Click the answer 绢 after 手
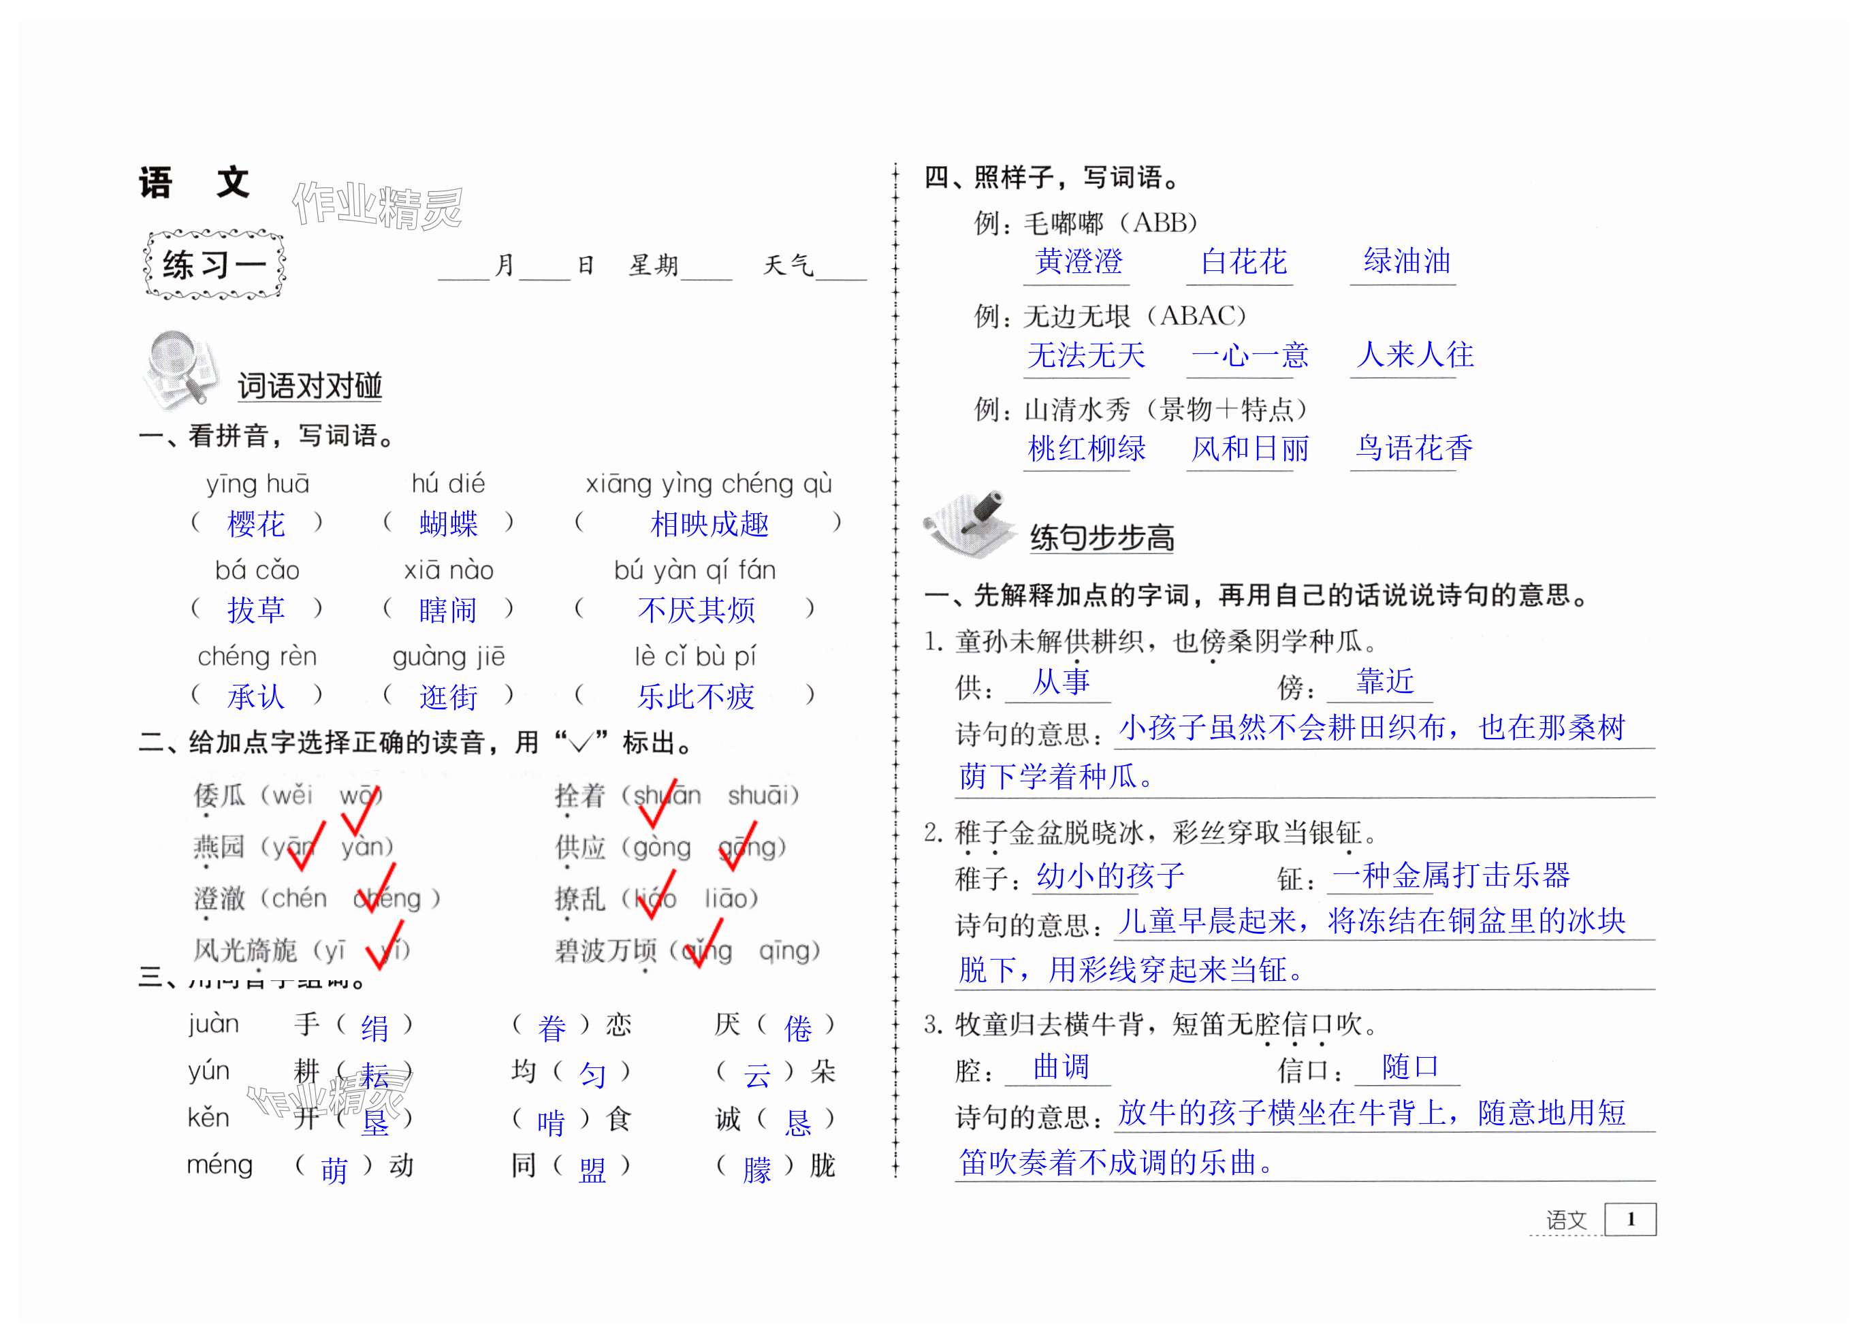The image size is (1867, 1341). [x=374, y=1028]
